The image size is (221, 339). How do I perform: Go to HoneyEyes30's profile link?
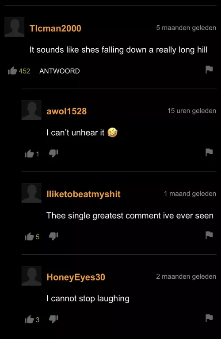click(76, 277)
